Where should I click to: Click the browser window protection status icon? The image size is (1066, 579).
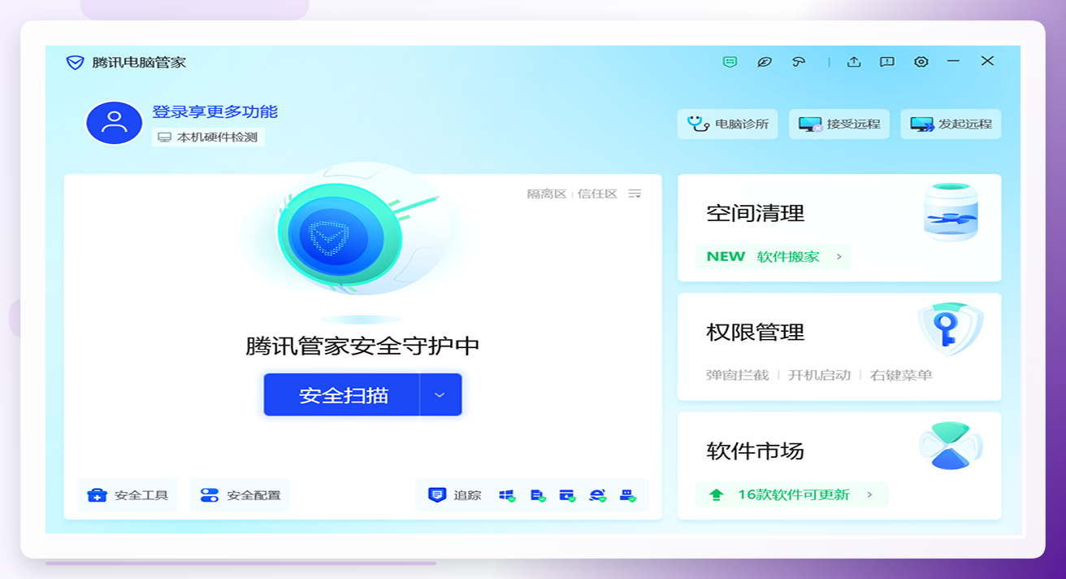pos(567,495)
